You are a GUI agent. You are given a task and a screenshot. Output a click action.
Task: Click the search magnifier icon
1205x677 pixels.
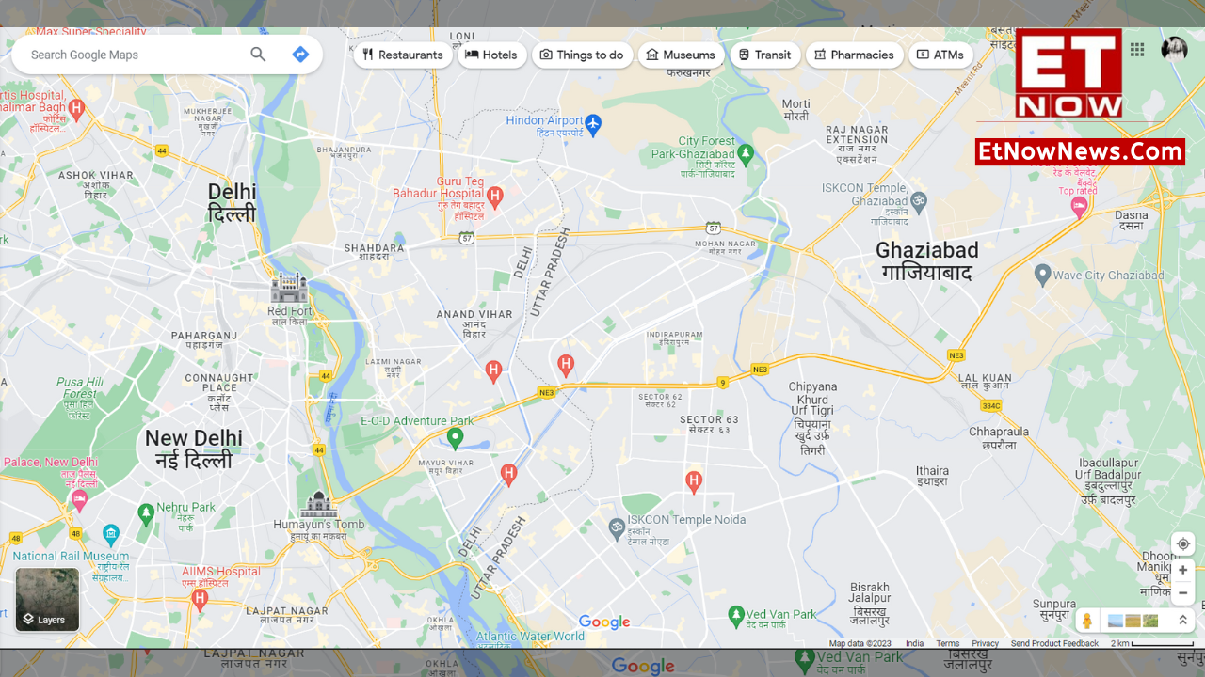click(258, 55)
